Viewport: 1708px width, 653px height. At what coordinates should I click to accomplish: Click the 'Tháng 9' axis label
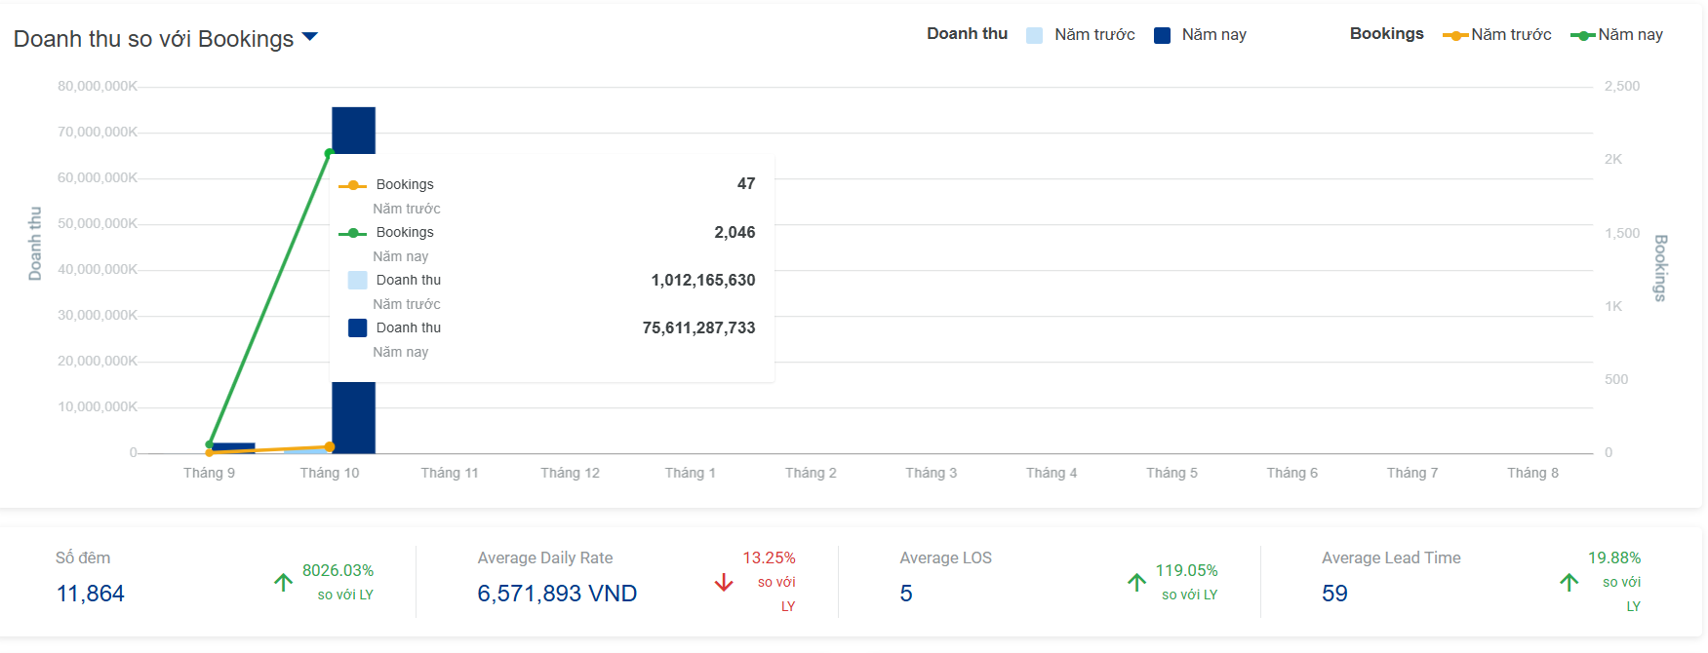click(210, 473)
